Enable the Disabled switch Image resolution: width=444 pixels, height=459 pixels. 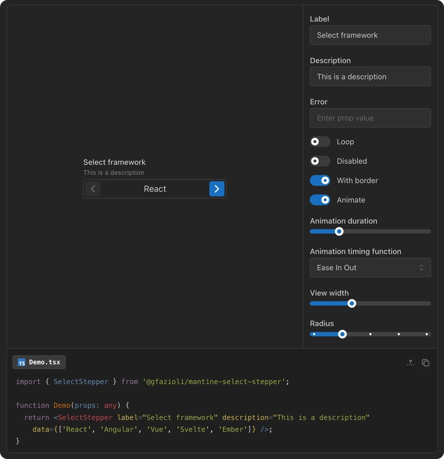tap(320, 161)
